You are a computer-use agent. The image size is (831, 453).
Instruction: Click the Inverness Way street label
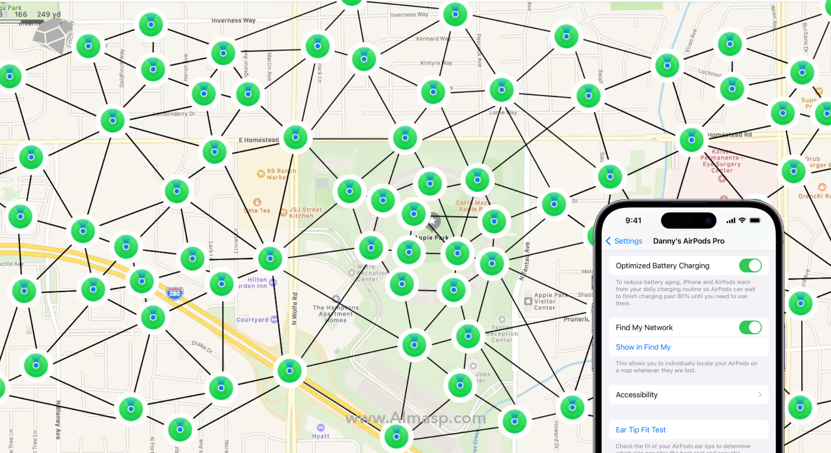click(233, 20)
